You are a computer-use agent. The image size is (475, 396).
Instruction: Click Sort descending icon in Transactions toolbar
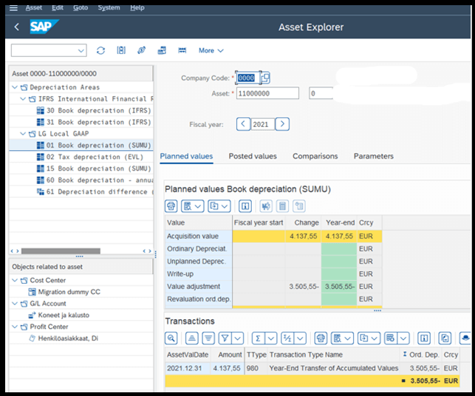pyautogui.click(x=208, y=338)
